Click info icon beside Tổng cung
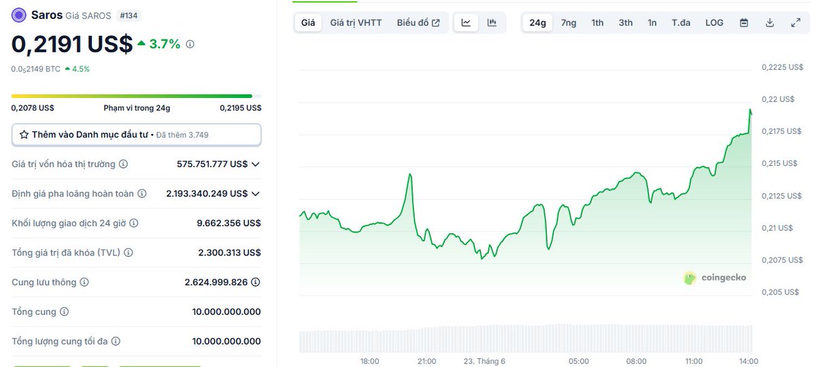 64,312
